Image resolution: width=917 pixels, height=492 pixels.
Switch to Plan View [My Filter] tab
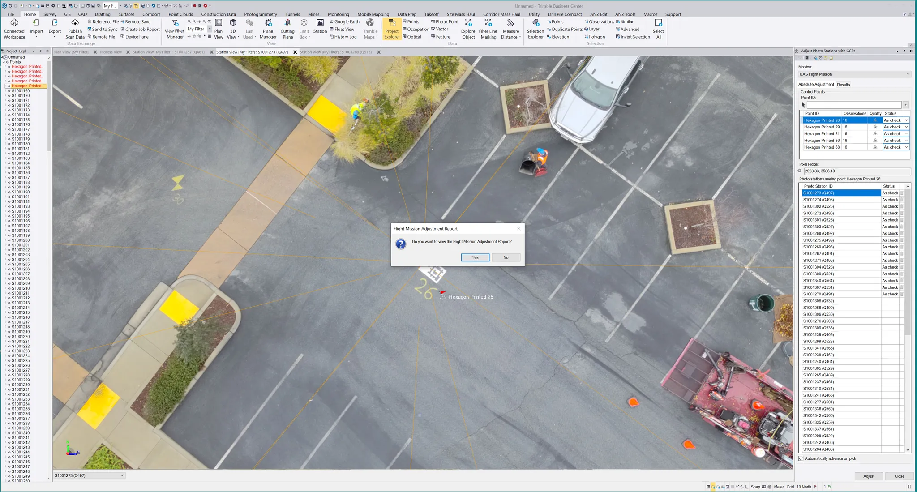point(71,52)
